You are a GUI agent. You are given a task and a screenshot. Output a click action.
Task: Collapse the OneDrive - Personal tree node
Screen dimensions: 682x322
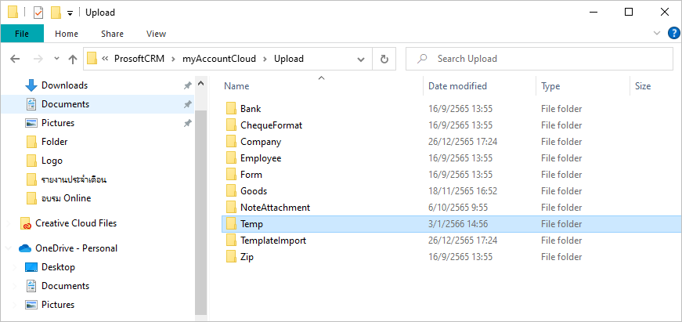(x=9, y=248)
